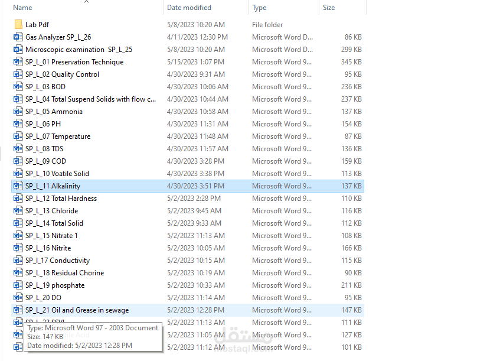Select the file SP_L_08 TDS

click(x=44, y=149)
